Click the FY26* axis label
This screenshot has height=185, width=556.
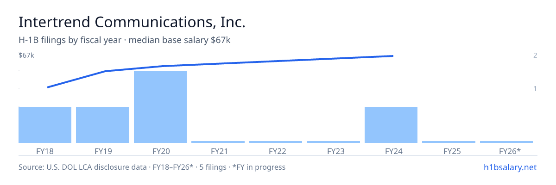pos(510,151)
